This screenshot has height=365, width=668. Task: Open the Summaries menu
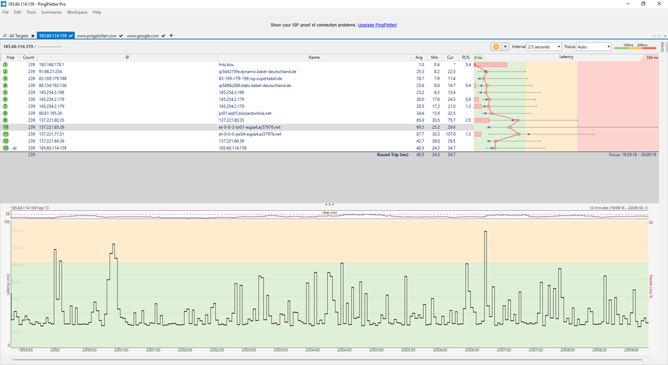click(51, 12)
